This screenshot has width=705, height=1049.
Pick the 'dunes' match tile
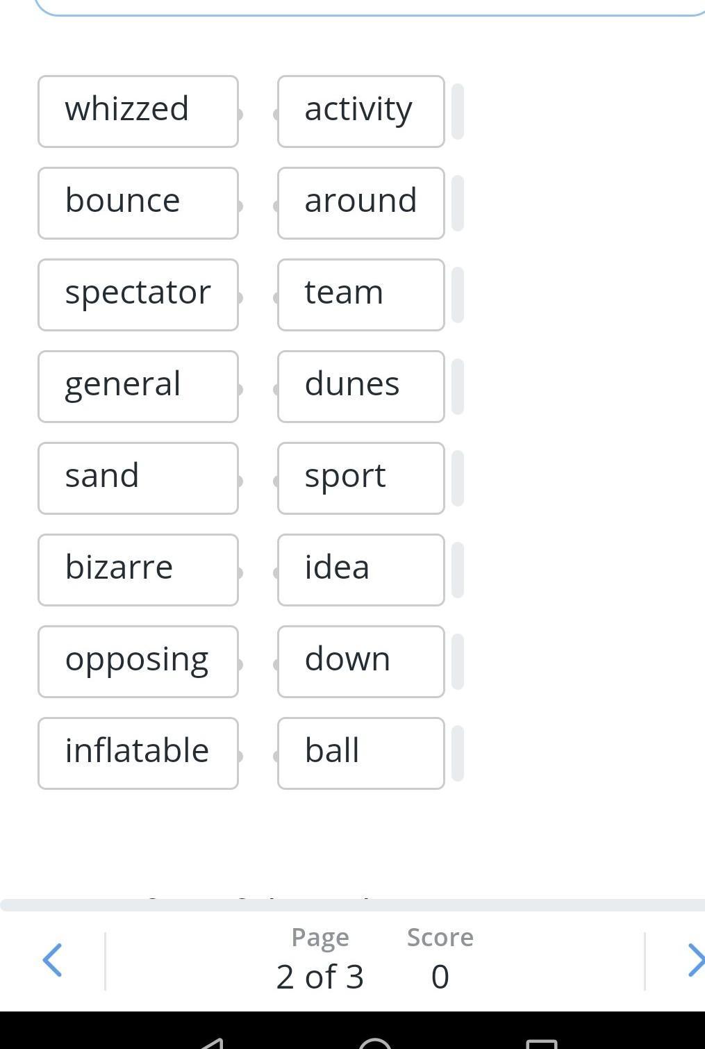click(x=360, y=386)
